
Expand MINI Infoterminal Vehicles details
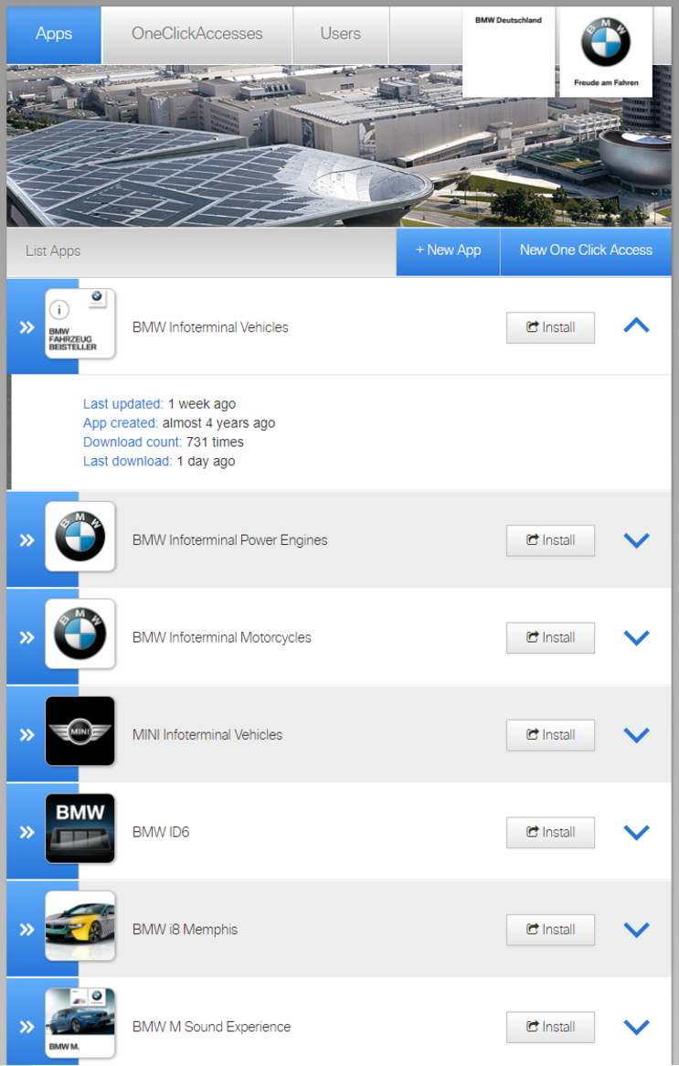point(636,735)
